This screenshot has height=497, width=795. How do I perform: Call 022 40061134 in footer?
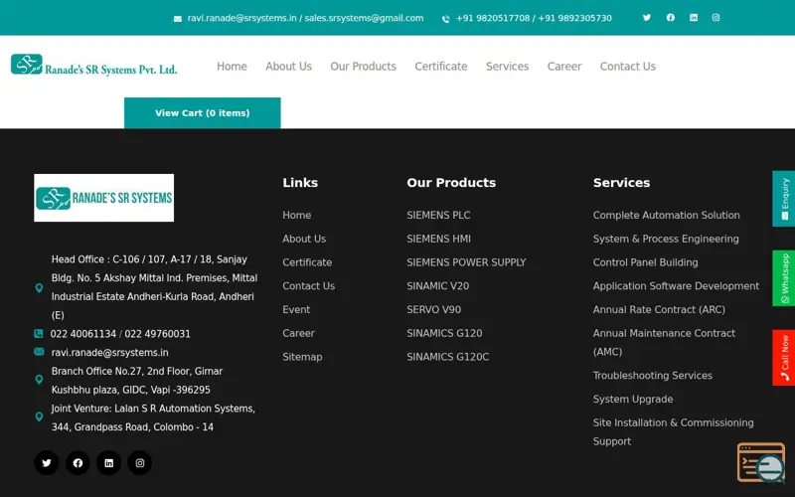pos(83,334)
